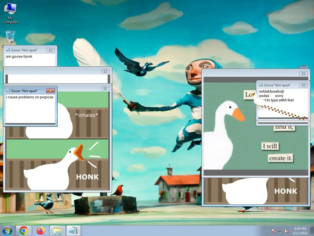Viewport: 314px width, 236px height.
Task: Show hidden tray icons arrow
Action: [x=267, y=231]
